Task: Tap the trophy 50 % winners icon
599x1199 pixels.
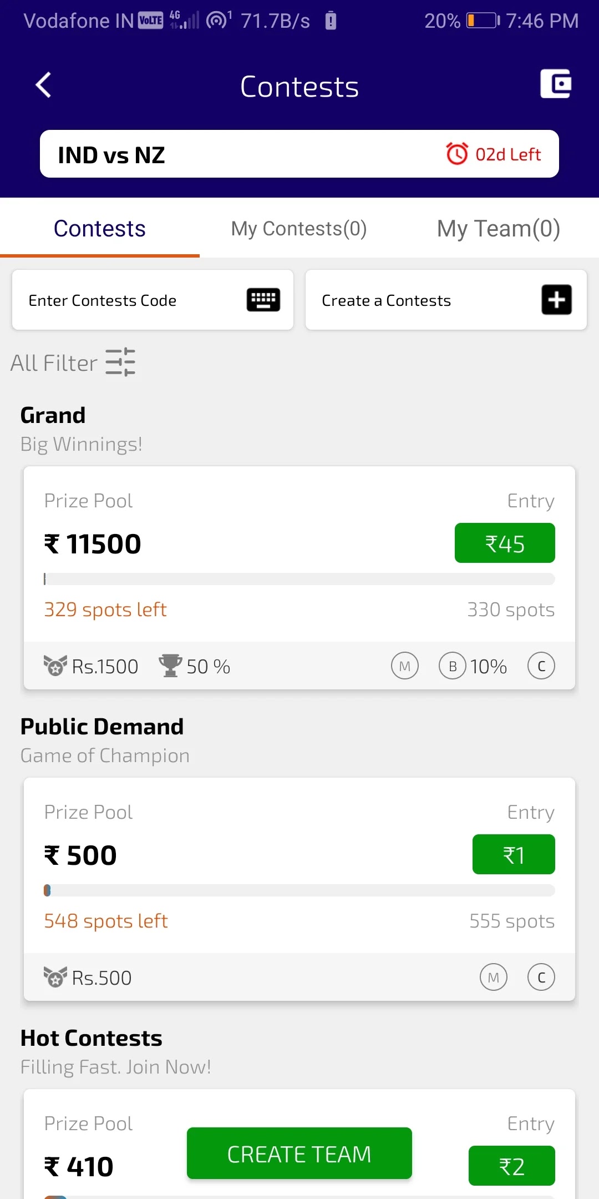Action: click(170, 666)
